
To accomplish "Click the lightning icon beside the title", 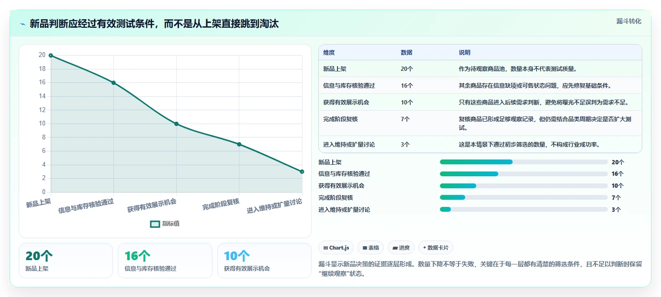I will click(x=22, y=23).
